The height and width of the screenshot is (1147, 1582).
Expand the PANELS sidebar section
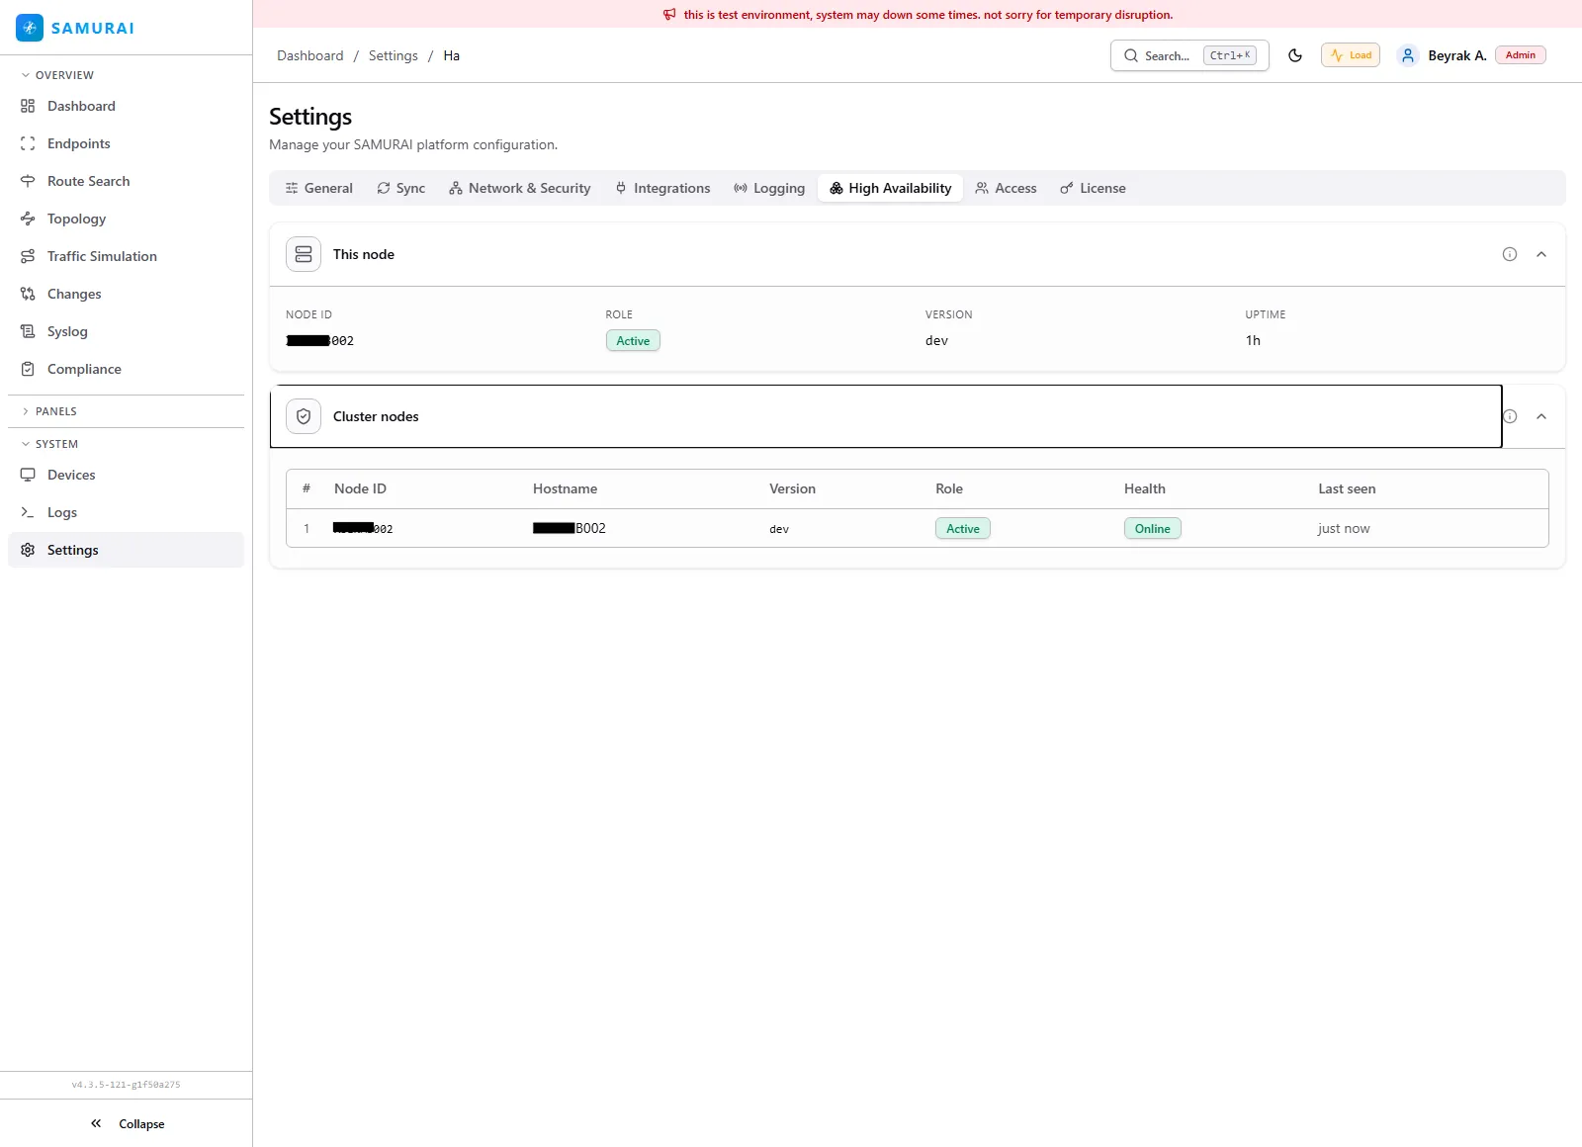tap(49, 411)
